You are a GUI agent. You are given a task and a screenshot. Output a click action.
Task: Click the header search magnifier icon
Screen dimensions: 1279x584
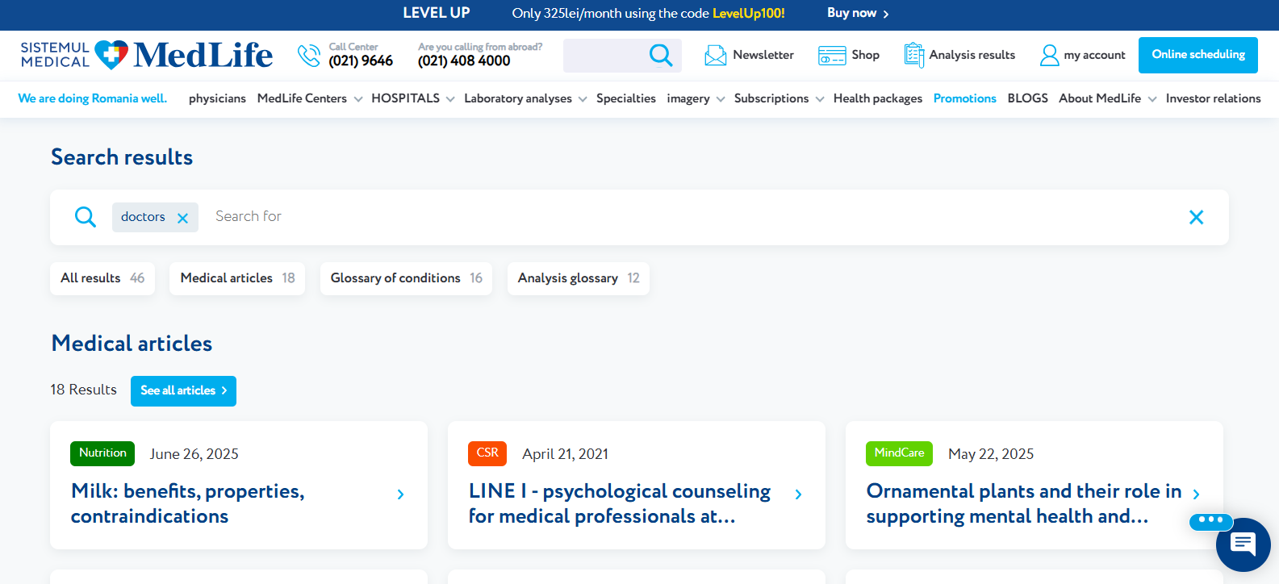(660, 55)
